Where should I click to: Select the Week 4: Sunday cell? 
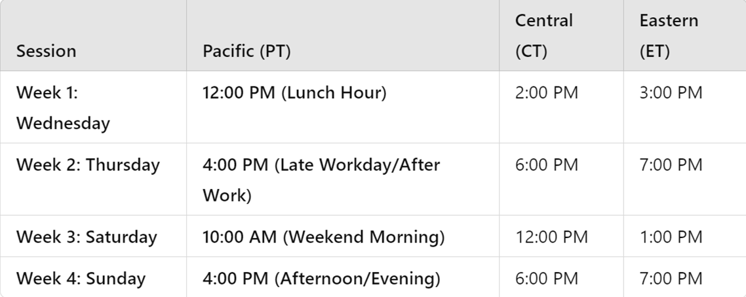[81, 279]
